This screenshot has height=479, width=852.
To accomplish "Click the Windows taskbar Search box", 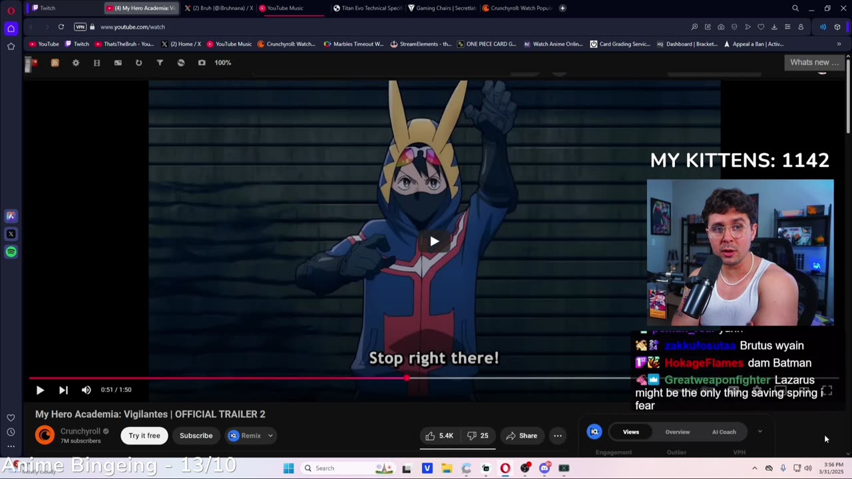I will click(x=349, y=468).
